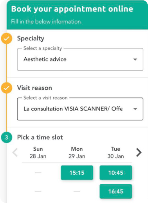
Task: Click the Visit reason section heading
Action: tap(34, 88)
